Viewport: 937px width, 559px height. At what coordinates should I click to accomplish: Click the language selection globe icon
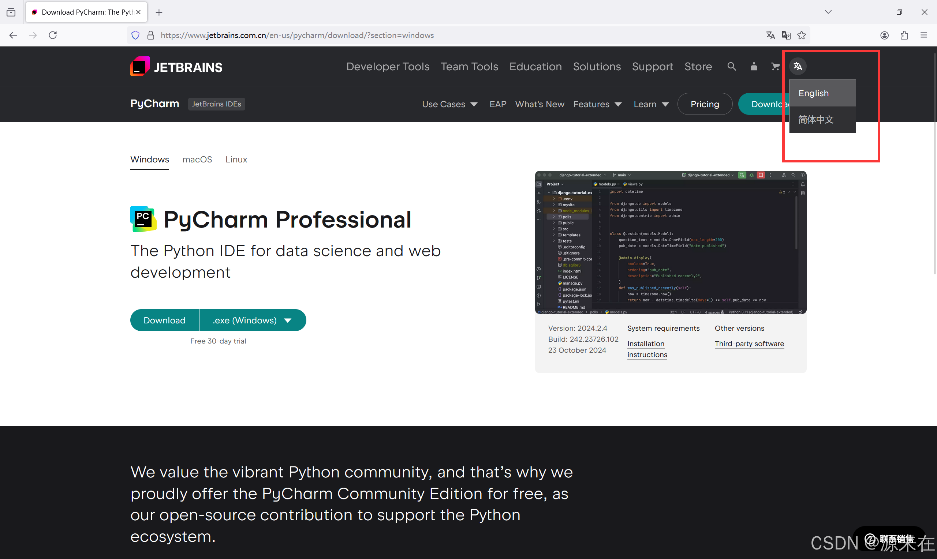click(x=798, y=66)
